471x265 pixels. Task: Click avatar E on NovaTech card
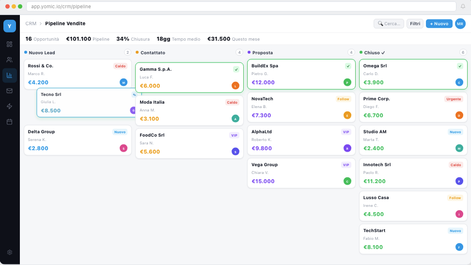[347, 115]
